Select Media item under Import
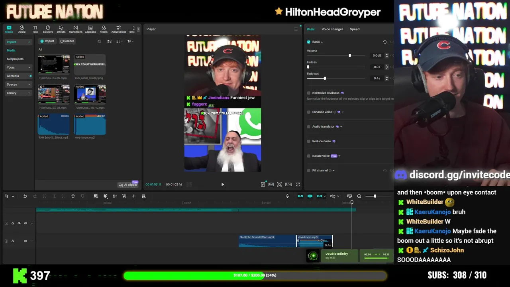The height and width of the screenshot is (287, 510). click(11, 50)
